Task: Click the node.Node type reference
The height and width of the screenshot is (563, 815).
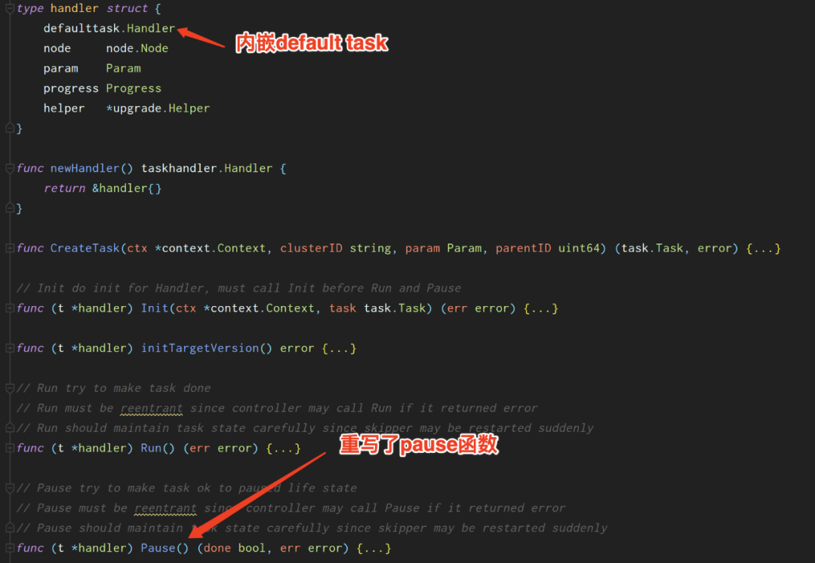Action: point(137,48)
